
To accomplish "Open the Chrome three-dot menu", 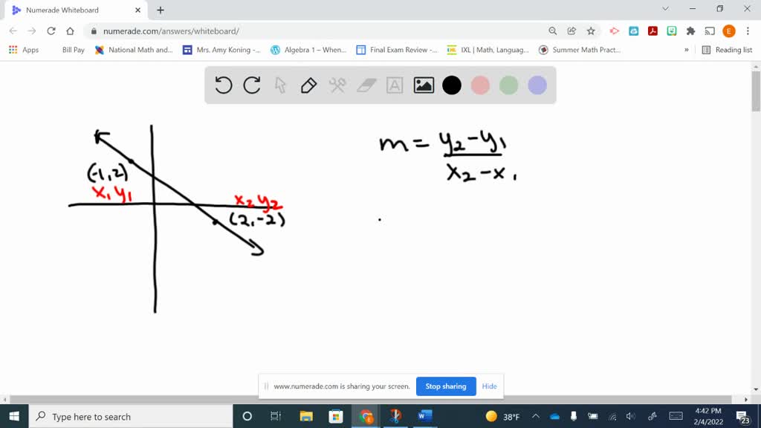I will pyautogui.click(x=747, y=32).
